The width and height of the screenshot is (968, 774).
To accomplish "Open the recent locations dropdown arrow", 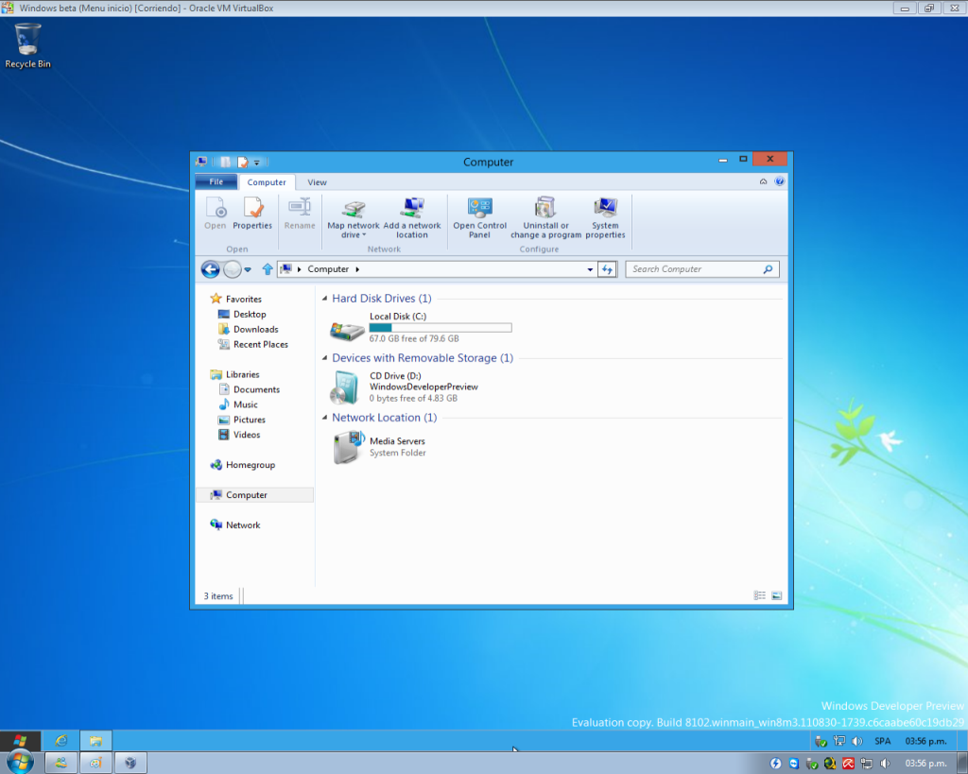I will (x=248, y=269).
